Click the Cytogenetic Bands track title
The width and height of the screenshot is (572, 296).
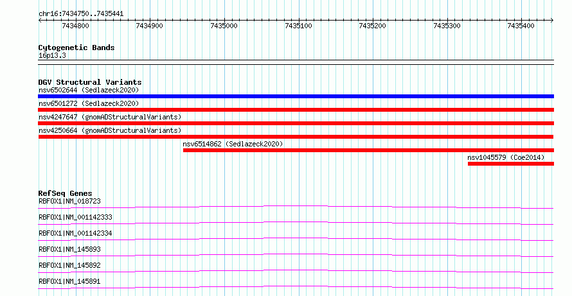click(76, 48)
